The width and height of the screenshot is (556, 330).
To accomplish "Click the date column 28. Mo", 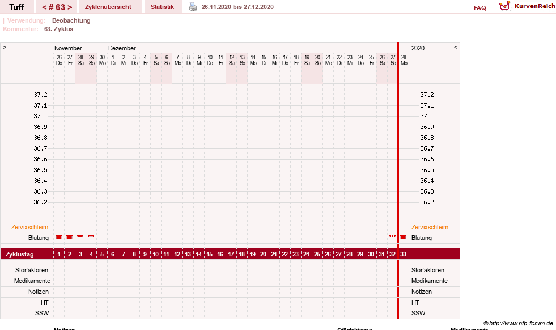I will 404,60.
